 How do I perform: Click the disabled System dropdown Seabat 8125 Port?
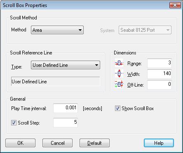[x=145, y=30]
